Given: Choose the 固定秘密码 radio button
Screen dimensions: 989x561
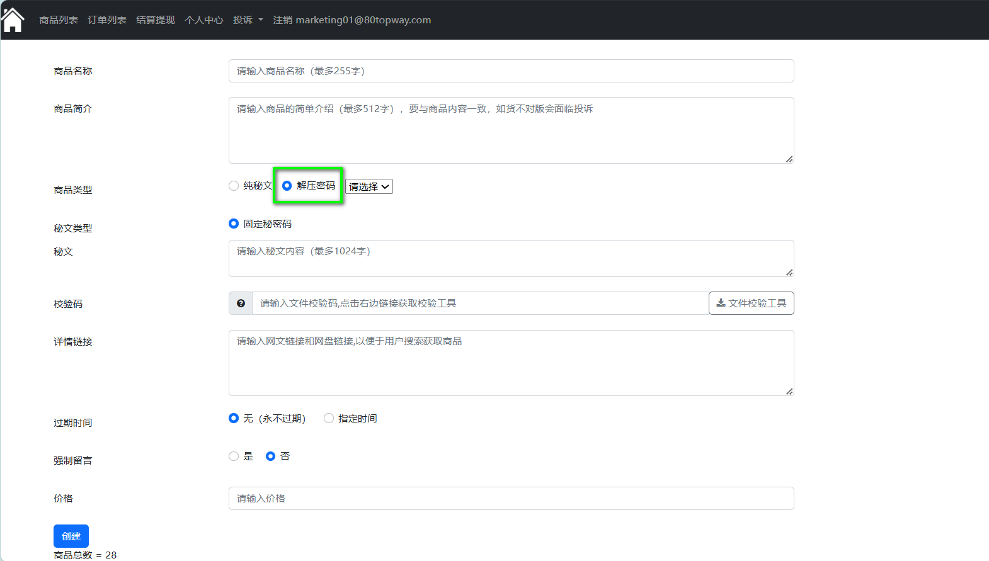Looking at the screenshot, I should (234, 224).
